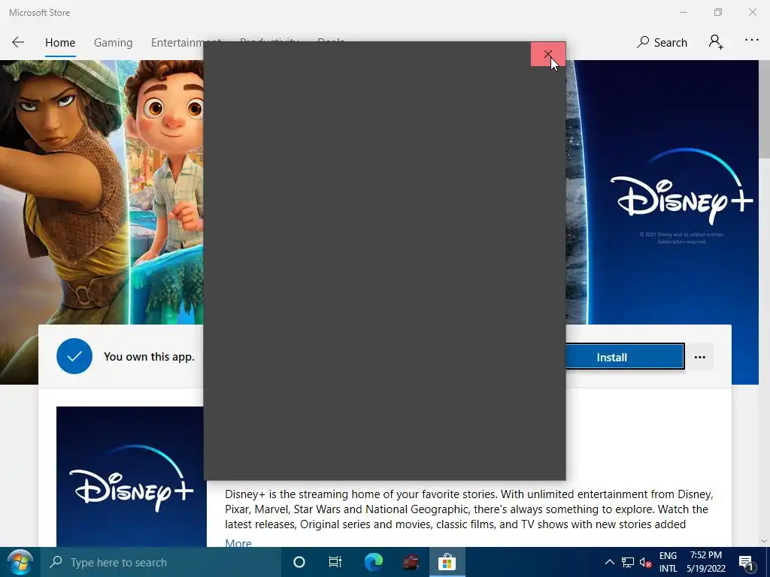Open Cortana from the taskbar
770x577 pixels.
pyautogui.click(x=299, y=562)
